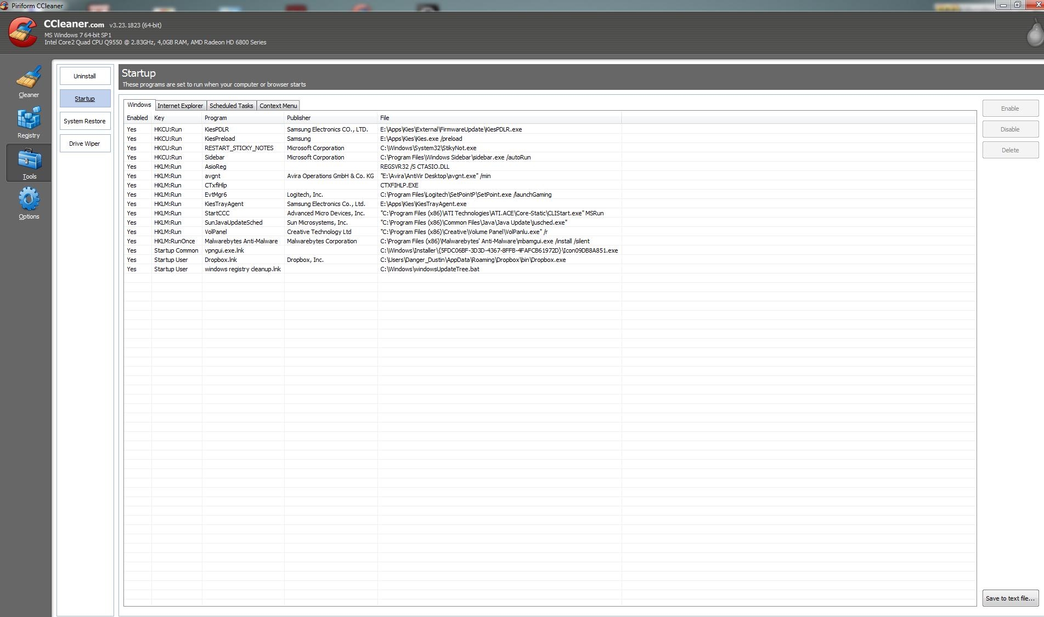Viewport: 1044px width, 617px height.
Task: Click the StikyNot.exe file path
Action: click(x=428, y=148)
